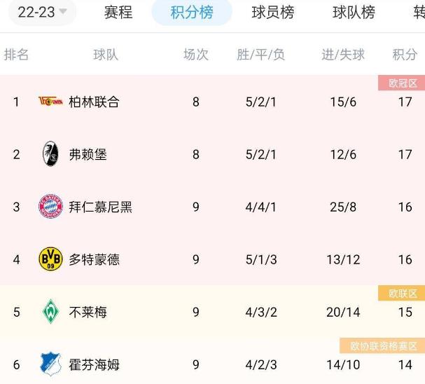Click the 进/失球 column header

pyautogui.click(x=343, y=55)
